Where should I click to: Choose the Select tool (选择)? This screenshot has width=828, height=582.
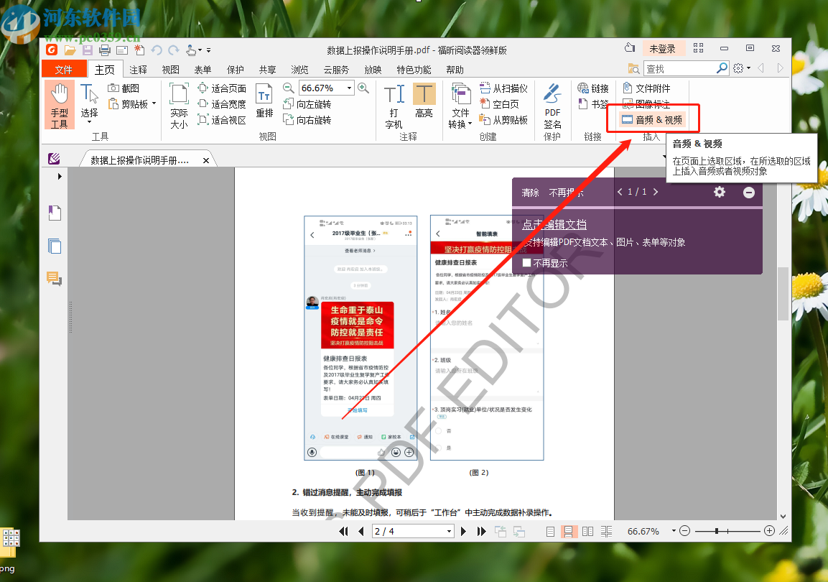(x=89, y=103)
